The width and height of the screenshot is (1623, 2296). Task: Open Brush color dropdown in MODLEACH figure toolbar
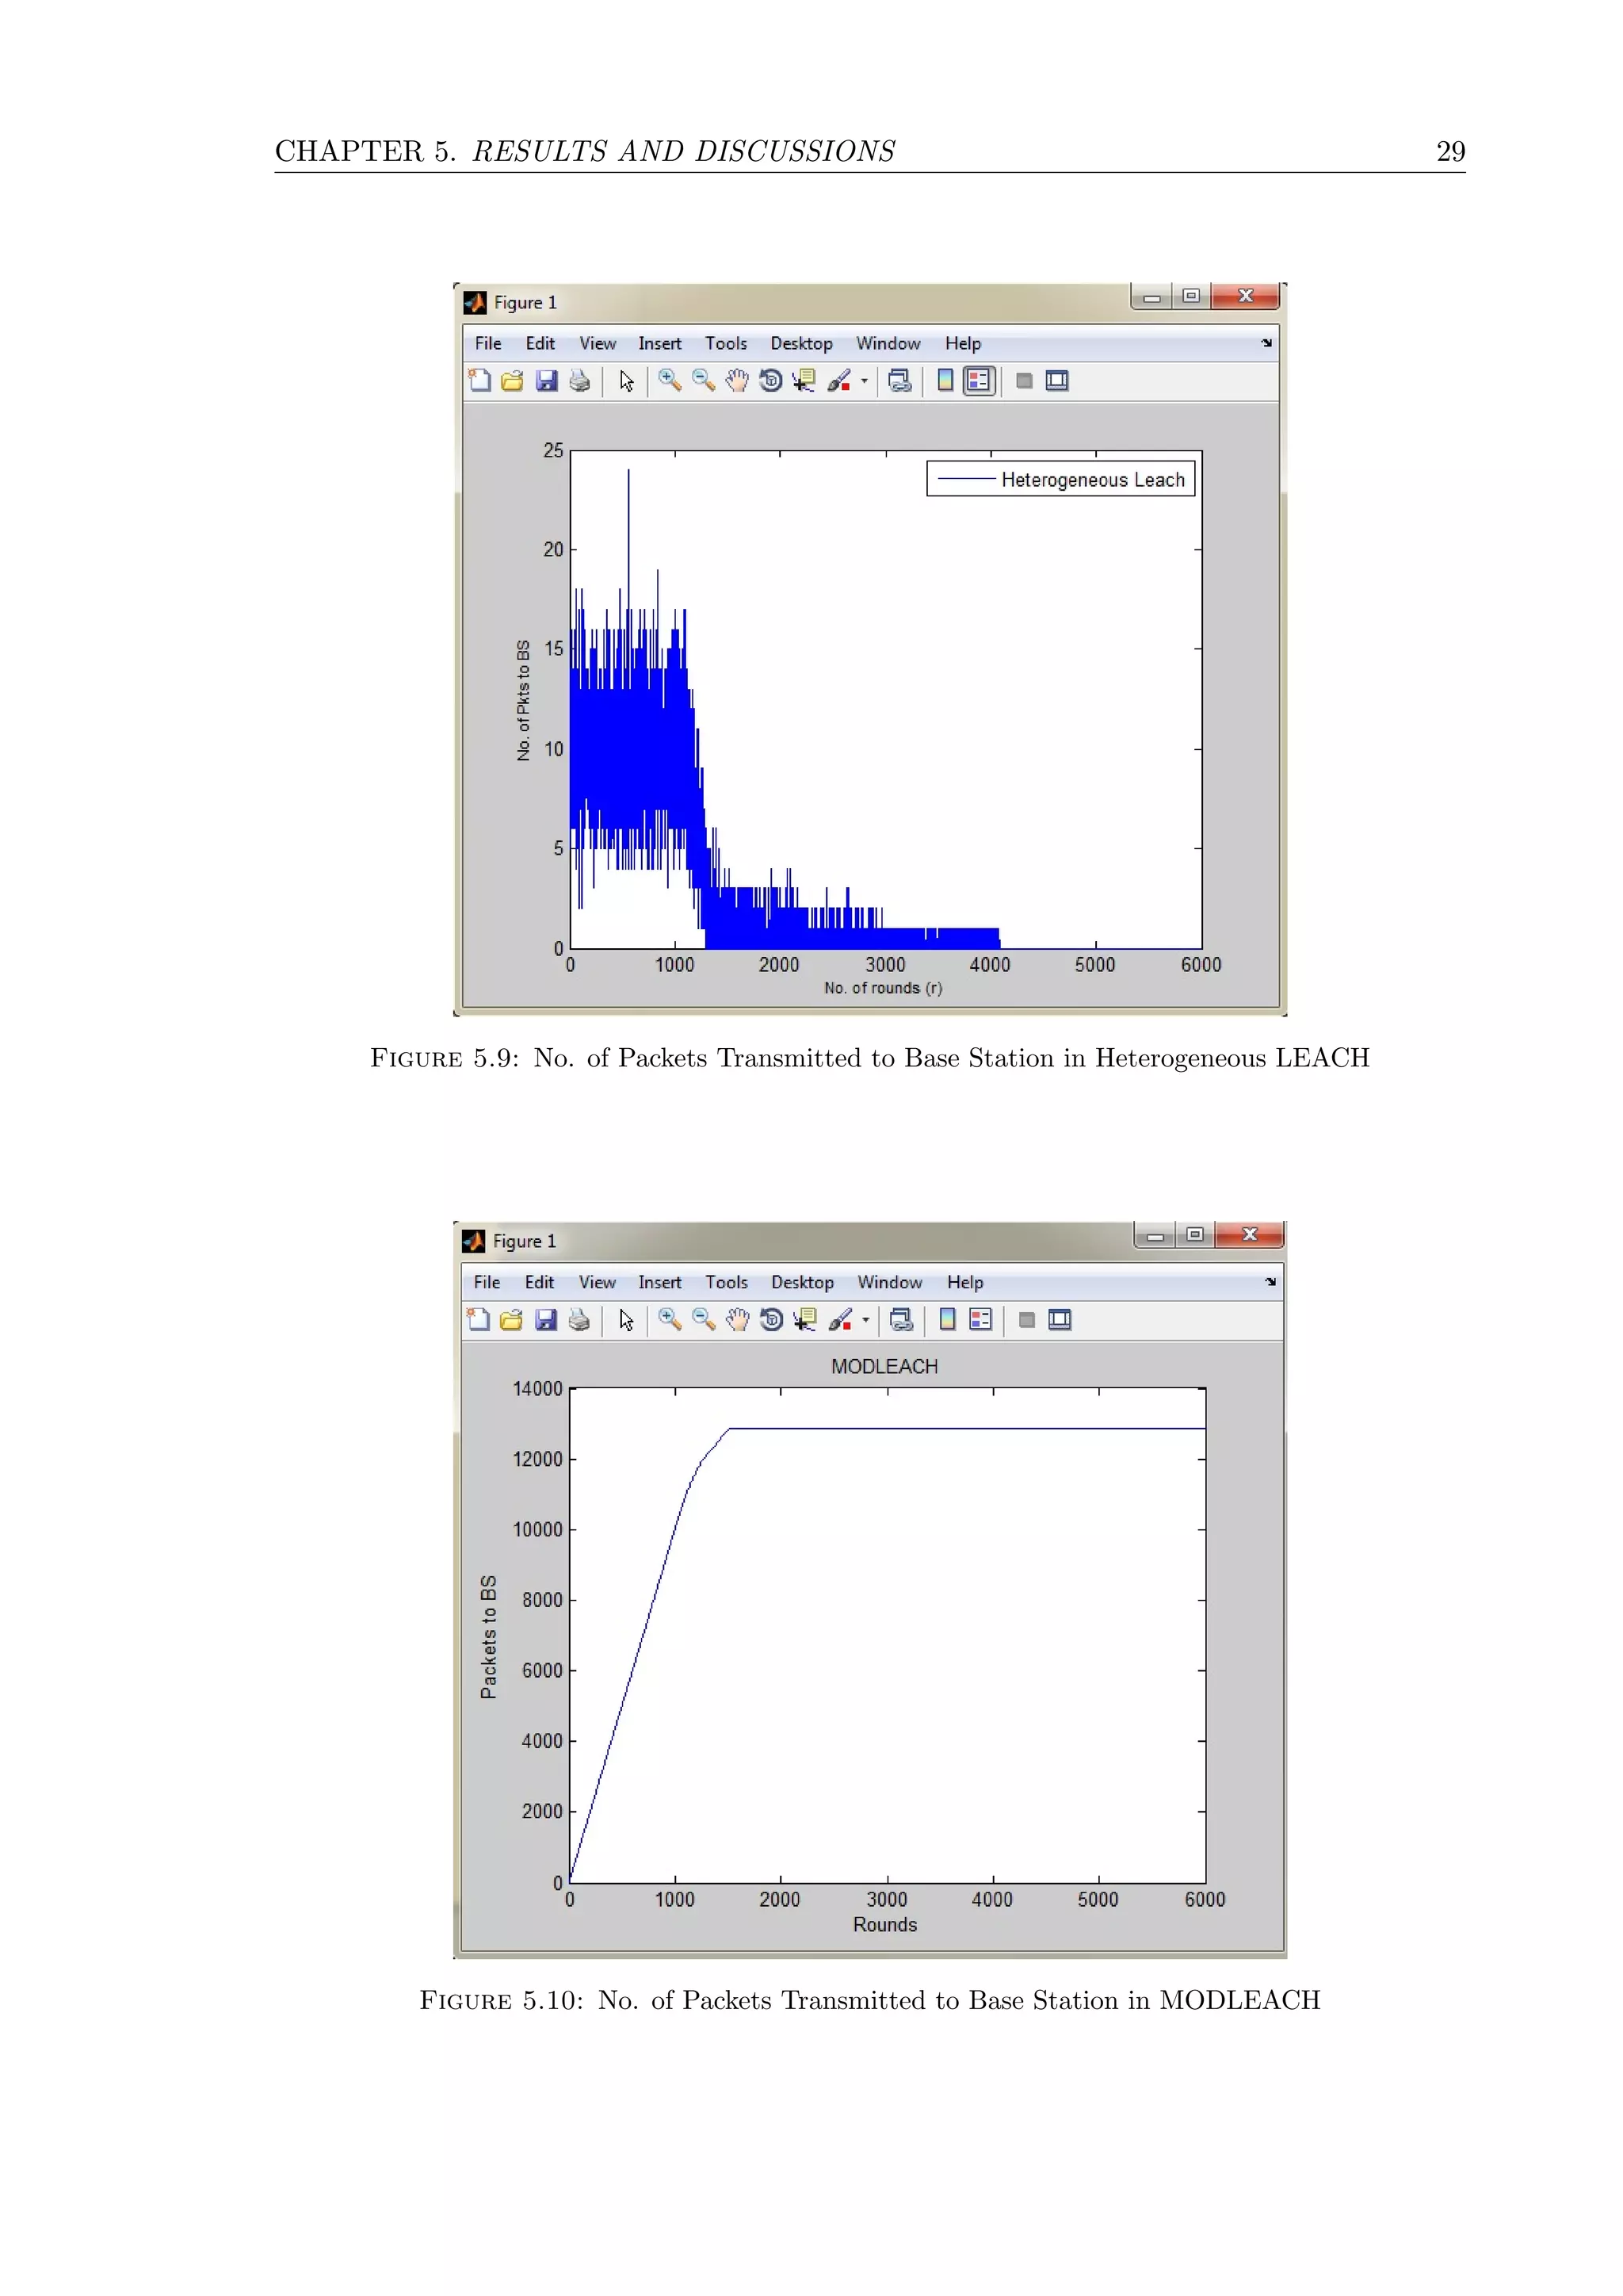[x=865, y=1320]
